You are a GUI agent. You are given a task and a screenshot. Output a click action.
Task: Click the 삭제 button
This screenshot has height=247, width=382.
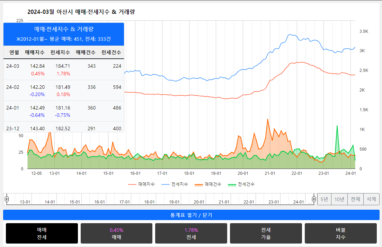pyautogui.click(x=371, y=199)
